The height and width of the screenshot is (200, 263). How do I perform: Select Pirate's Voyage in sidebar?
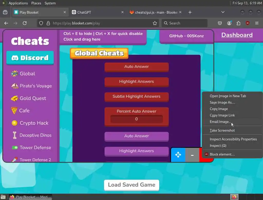(x=31, y=86)
